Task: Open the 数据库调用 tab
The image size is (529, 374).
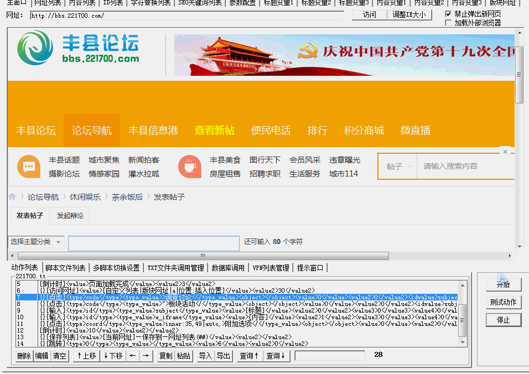Action: coord(228,268)
